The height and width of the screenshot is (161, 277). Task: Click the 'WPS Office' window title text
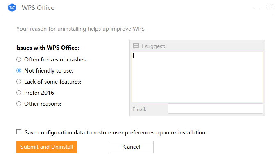coord(38,8)
